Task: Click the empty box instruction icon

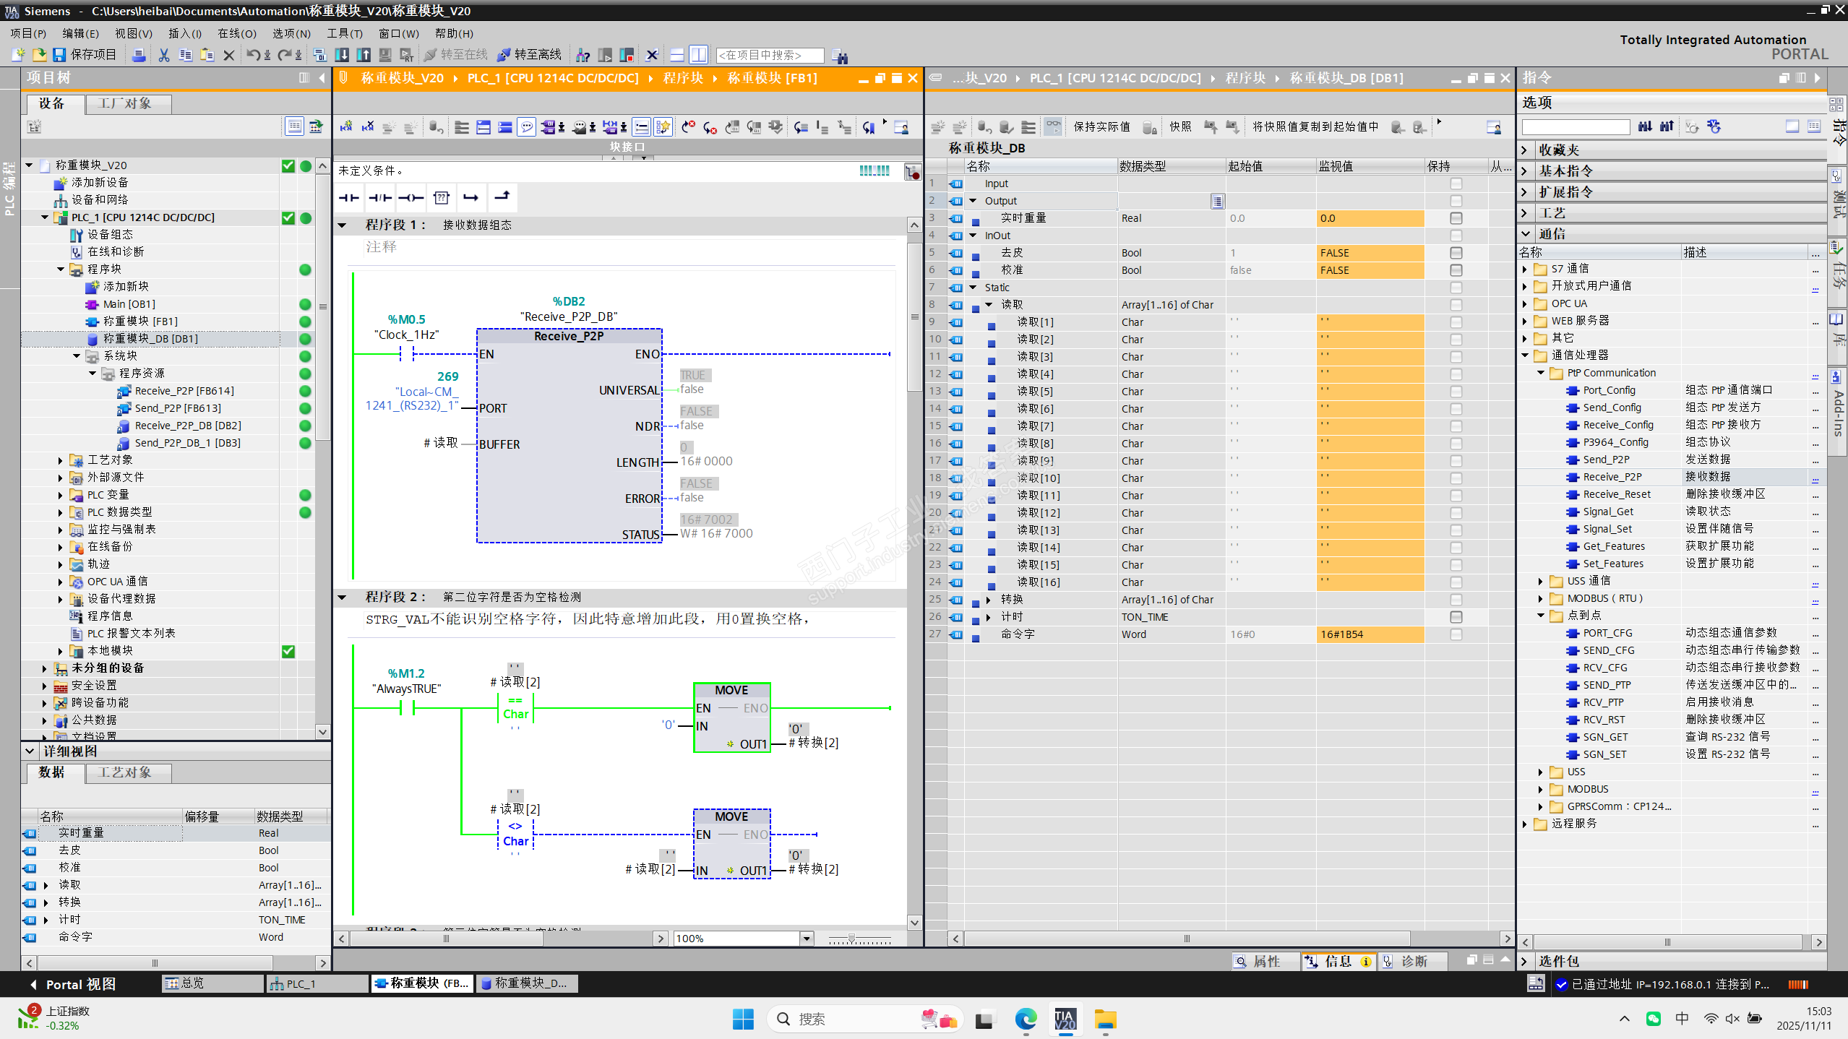Action: (441, 197)
